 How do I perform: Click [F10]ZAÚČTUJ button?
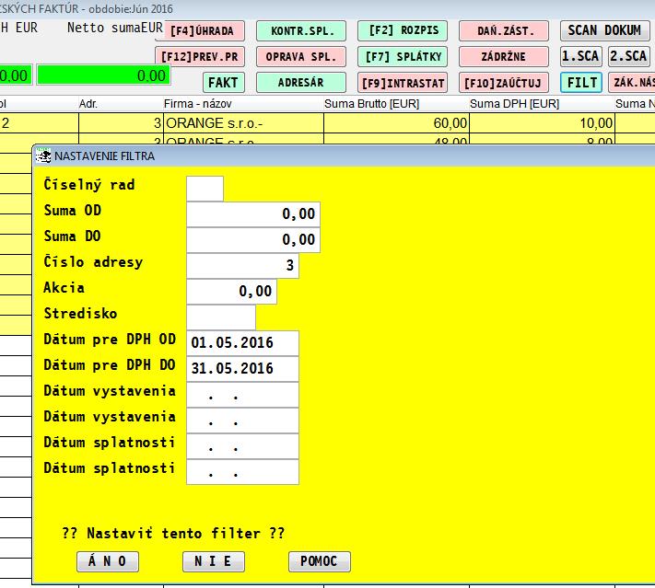click(x=504, y=83)
